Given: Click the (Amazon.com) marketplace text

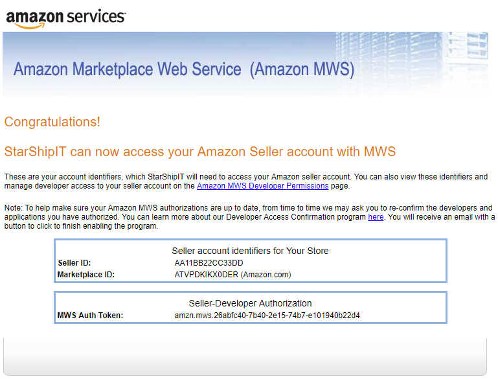Looking at the screenshot, I should [266, 275].
